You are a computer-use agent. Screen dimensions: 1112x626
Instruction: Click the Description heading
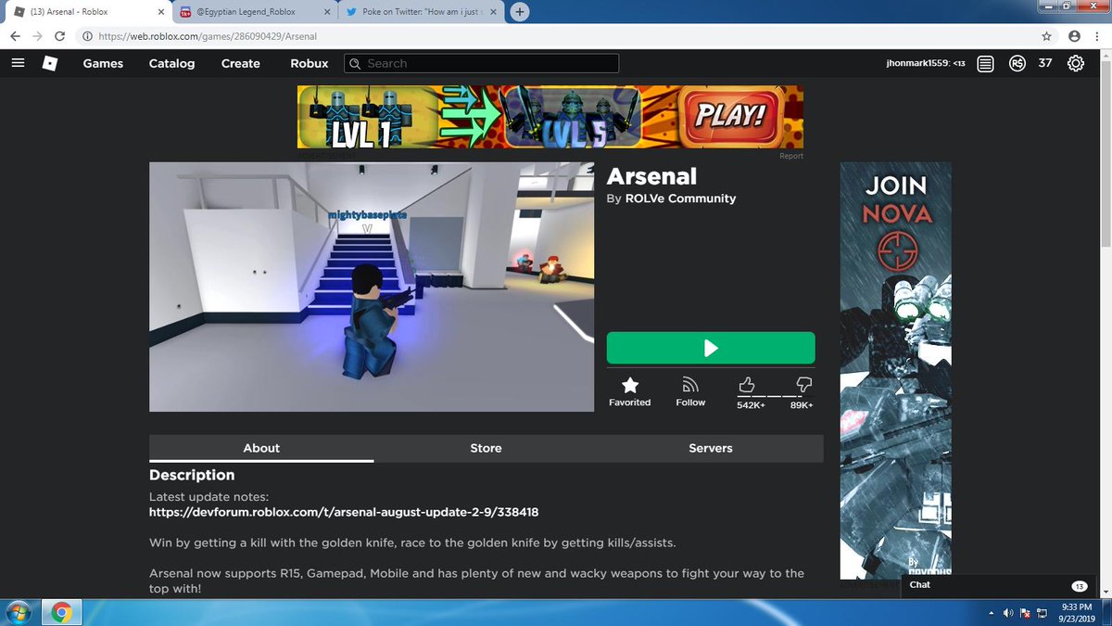click(x=192, y=475)
